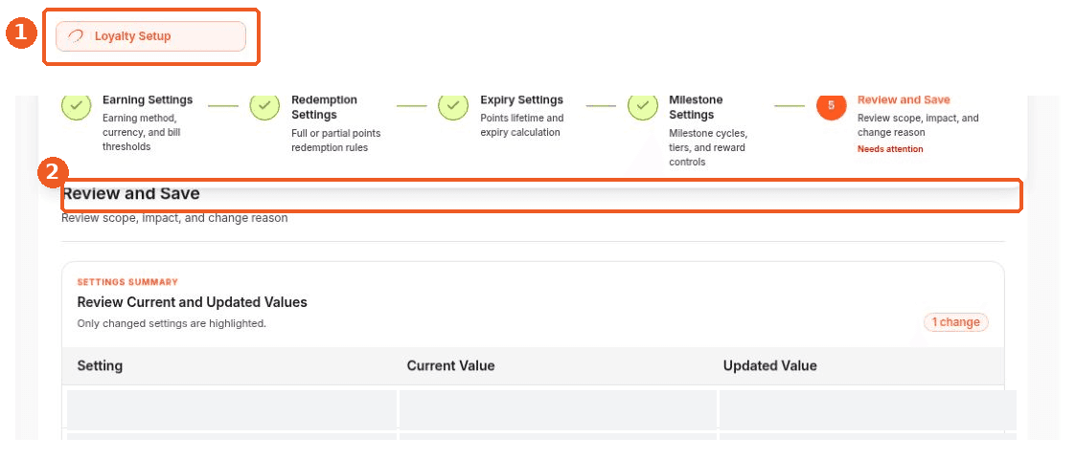1076x459 pixels.
Task: Click the Loyalty Setup swirl icon
Action: 77,36
